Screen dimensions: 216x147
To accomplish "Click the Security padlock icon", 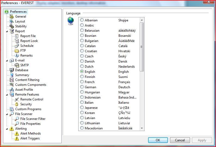I will pyautogui.click(x=17, y=104).
